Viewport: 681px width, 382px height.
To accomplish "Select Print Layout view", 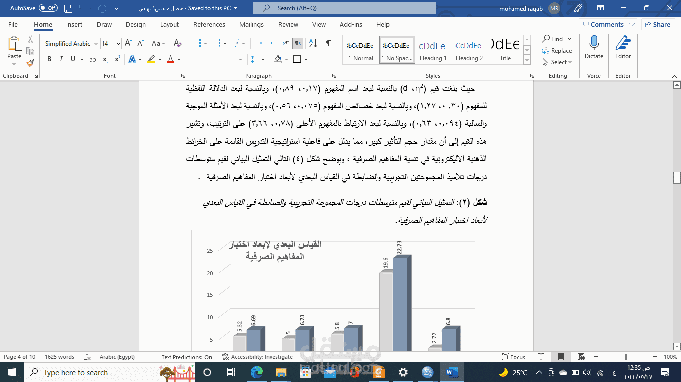I will 561,357.
